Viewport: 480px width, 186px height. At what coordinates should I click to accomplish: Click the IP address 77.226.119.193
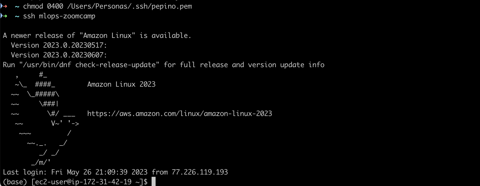pyautogui.click(x=200, y=172)
